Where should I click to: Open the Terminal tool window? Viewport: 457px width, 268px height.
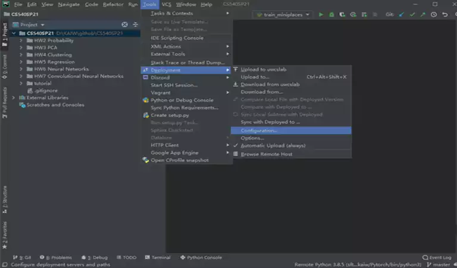[x=158, y=257]
